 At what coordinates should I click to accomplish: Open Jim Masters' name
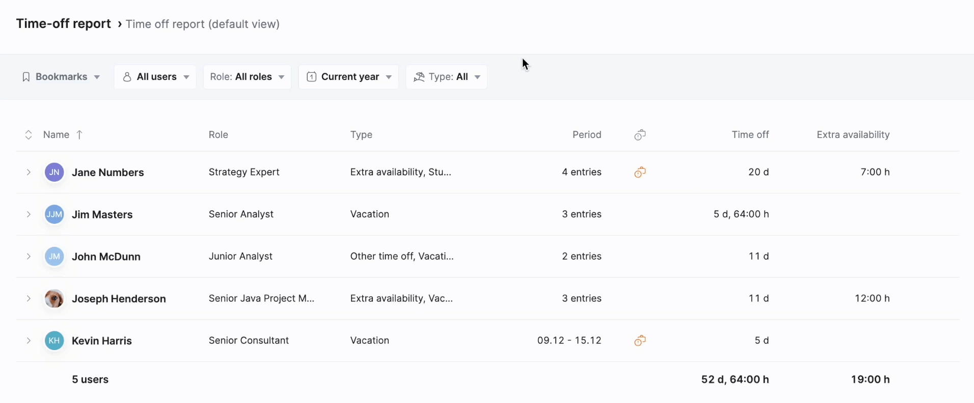tap(102, 215)
